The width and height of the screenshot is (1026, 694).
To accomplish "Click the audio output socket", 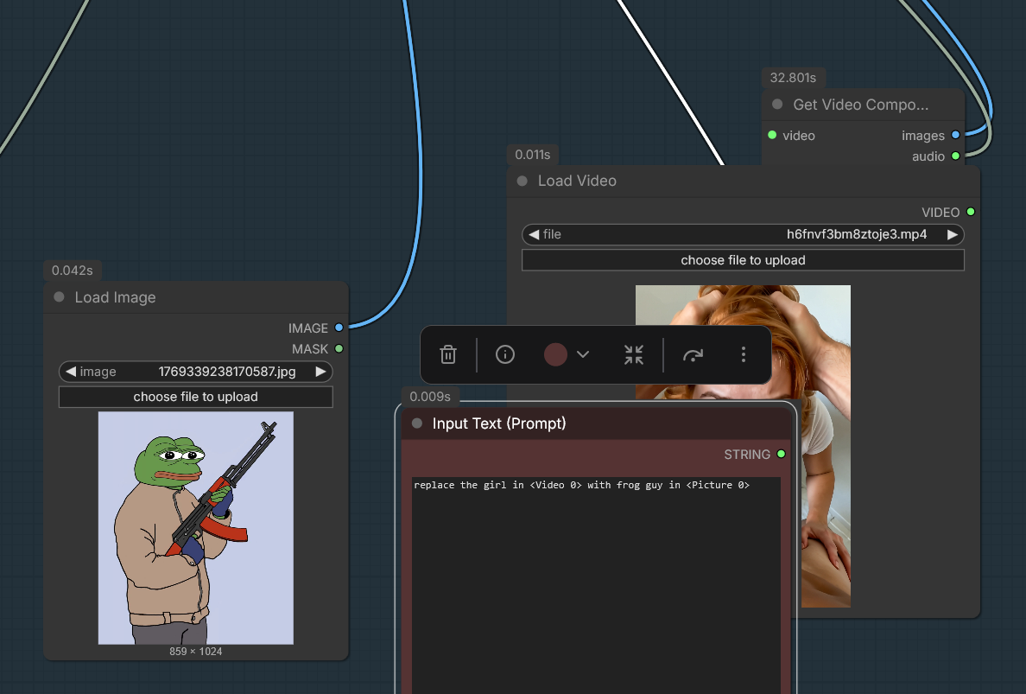I will click(x=955, y=156).
